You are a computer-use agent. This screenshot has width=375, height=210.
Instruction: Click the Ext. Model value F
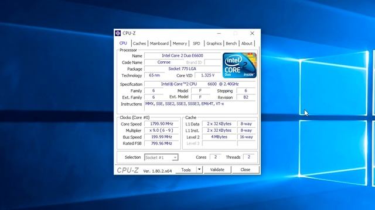tap(200, 97)
